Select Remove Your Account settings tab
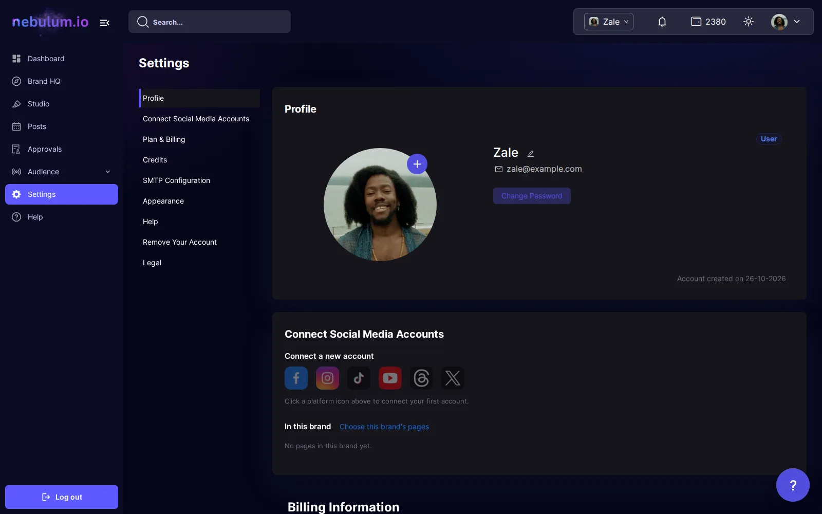 coord(199,242)
